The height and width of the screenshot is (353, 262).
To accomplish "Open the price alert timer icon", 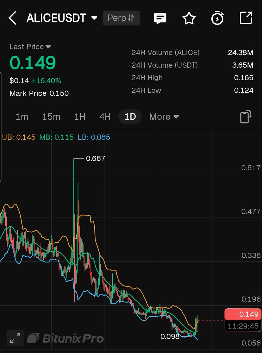I will [x=218, y=18].
